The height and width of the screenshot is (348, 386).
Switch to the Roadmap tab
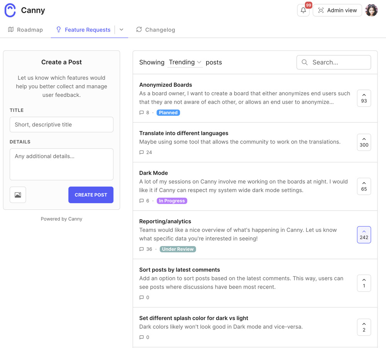[x=25, y=30]
